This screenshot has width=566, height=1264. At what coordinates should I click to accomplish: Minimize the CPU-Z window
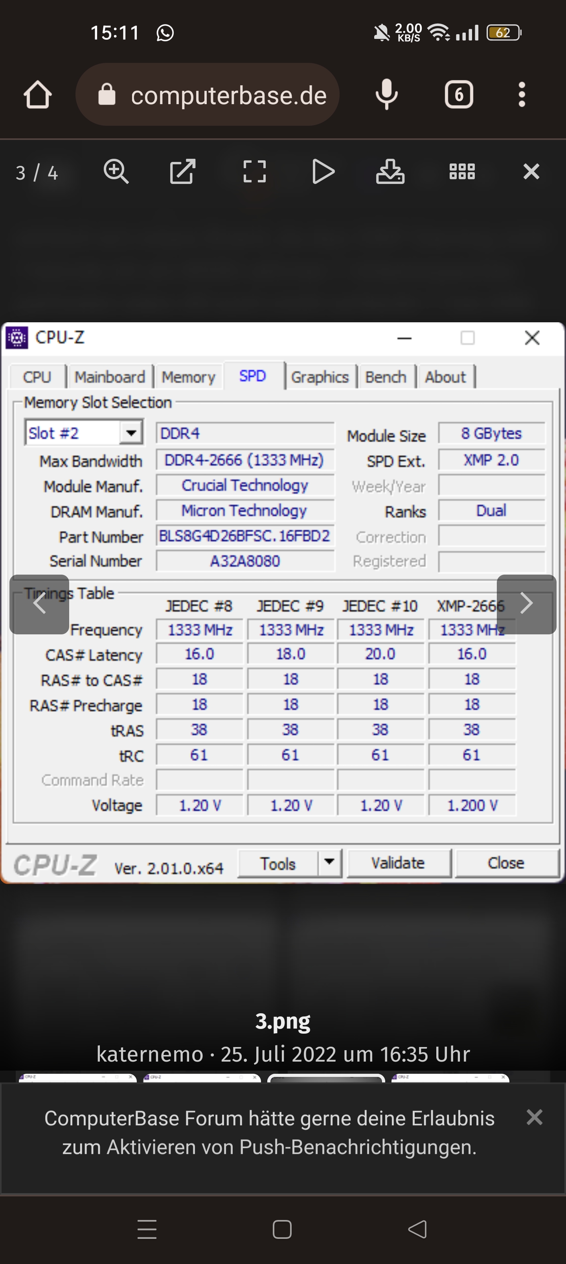click(404, 338)
